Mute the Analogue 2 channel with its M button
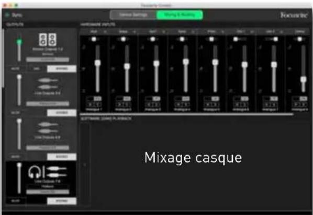Screen dimensions: 313x215 click(x=120, y=104)
